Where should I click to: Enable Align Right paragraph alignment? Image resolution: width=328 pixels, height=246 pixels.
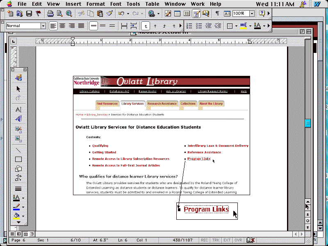click(x=72, y=26)
